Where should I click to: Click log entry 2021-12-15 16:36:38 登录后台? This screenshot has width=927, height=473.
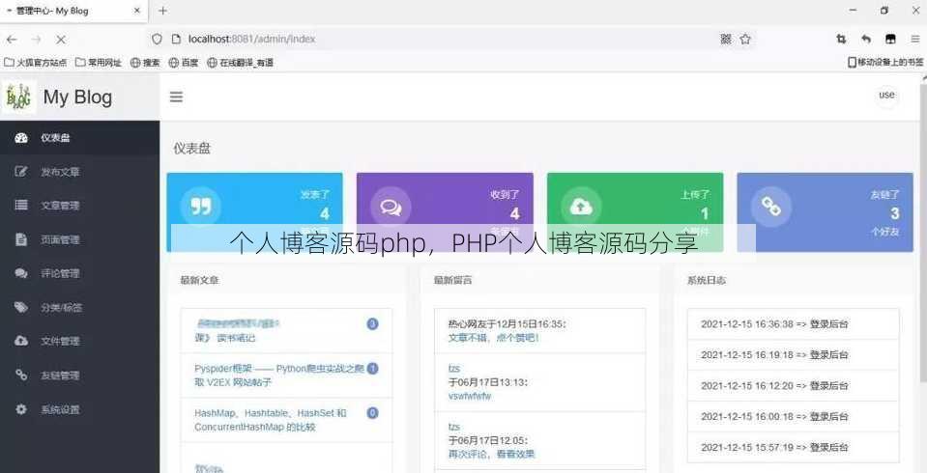coord(793,324)
